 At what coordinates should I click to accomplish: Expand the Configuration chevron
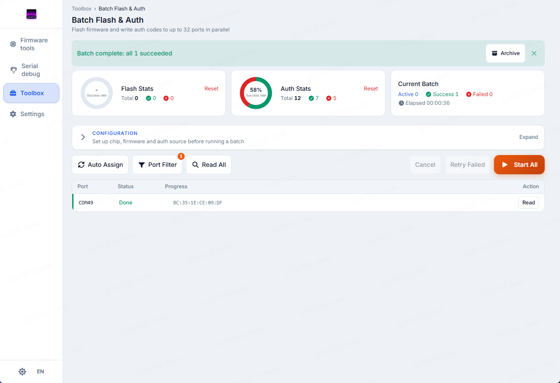83,137
